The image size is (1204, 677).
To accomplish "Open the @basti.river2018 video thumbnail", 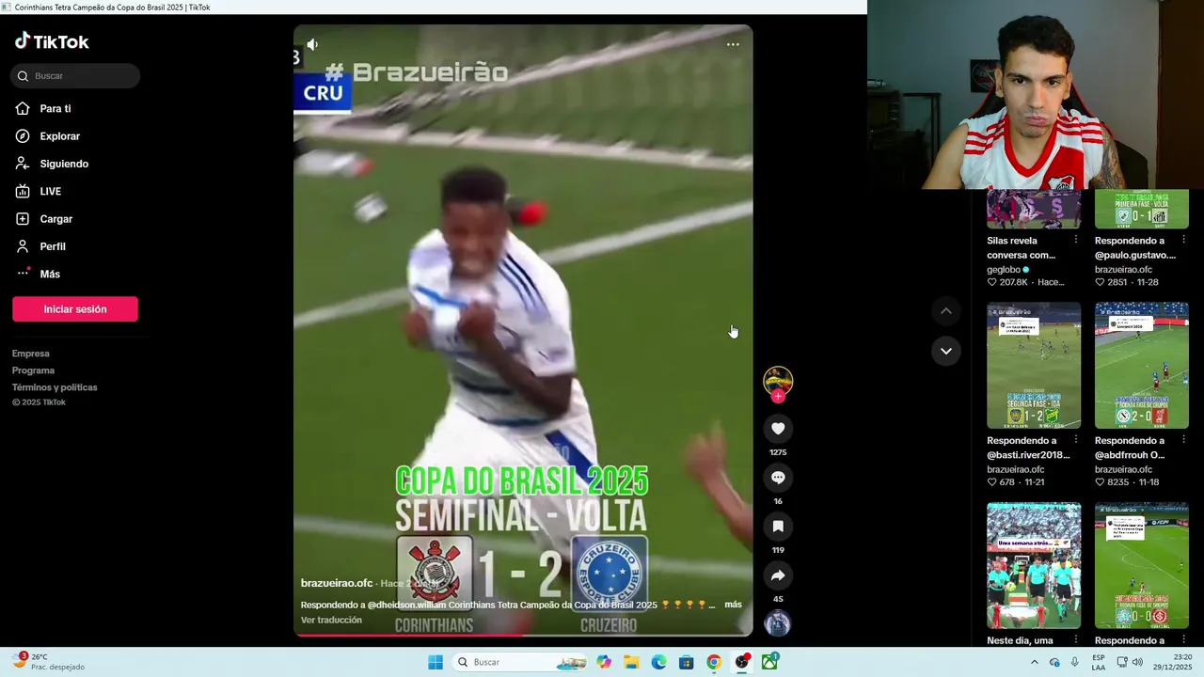I will (x=1034, y=365).
